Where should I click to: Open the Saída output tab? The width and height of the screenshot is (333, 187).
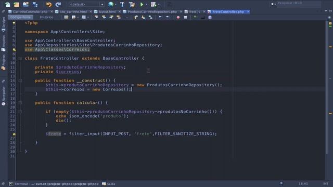109,183
